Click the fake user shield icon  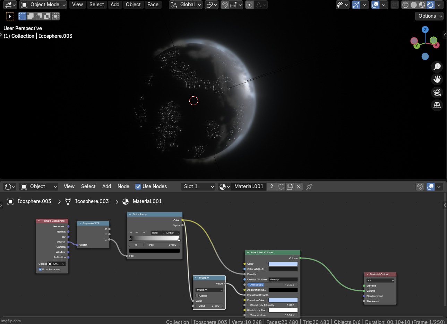pos(281,187)
